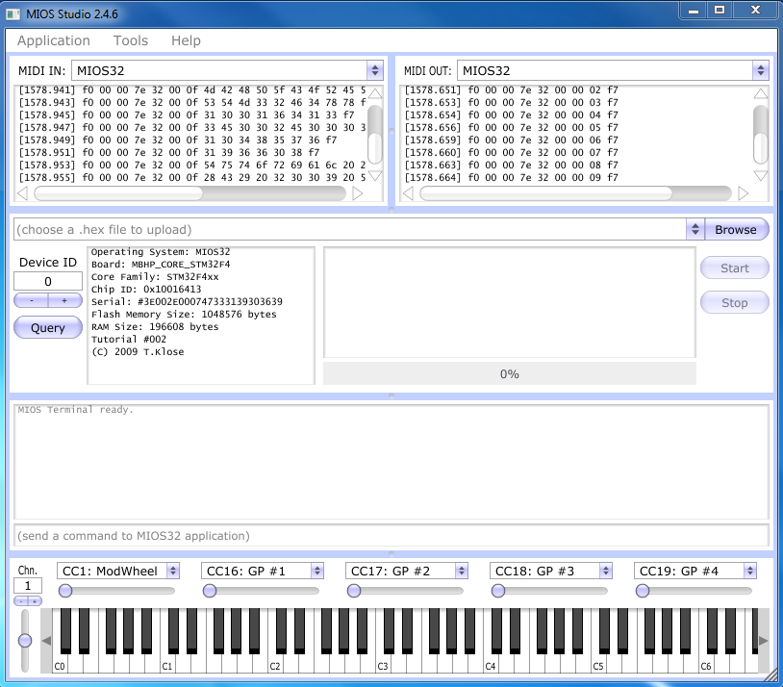This screenshot has height=687, width=783.
Task: Click Browse to choose a hex file
Action: tap(736, 230)
